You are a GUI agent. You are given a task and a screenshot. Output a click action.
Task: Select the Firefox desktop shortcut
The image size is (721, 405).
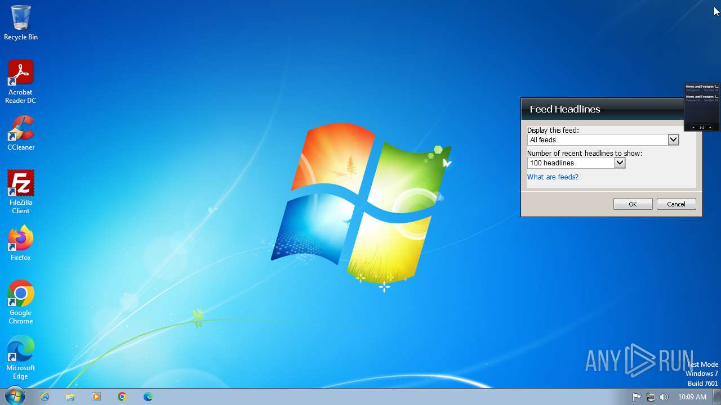pyautogui.click(x=21, y=244)
